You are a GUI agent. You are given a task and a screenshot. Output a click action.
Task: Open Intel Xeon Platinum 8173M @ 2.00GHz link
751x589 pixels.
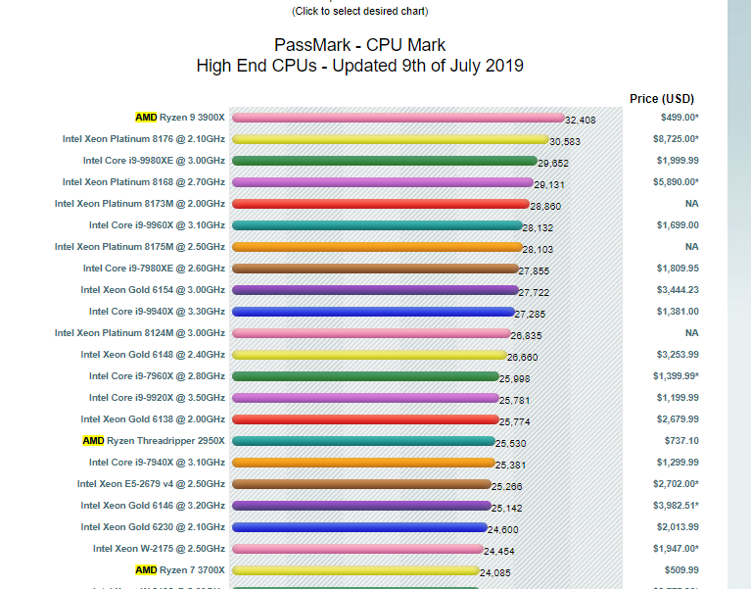pyautogui.click(x=140, y=204)
